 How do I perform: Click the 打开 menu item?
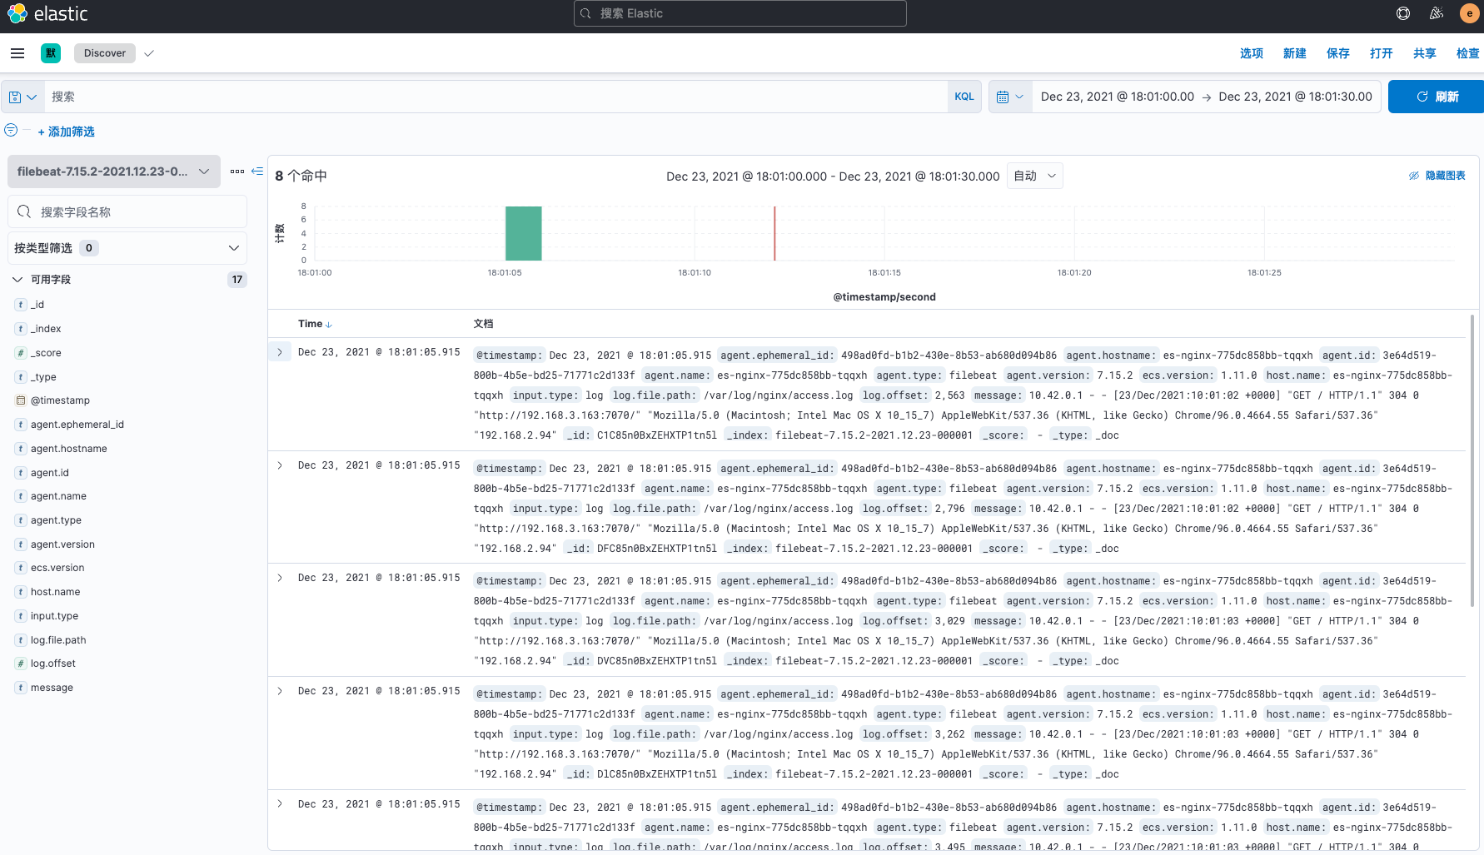tap(1381, 53)
